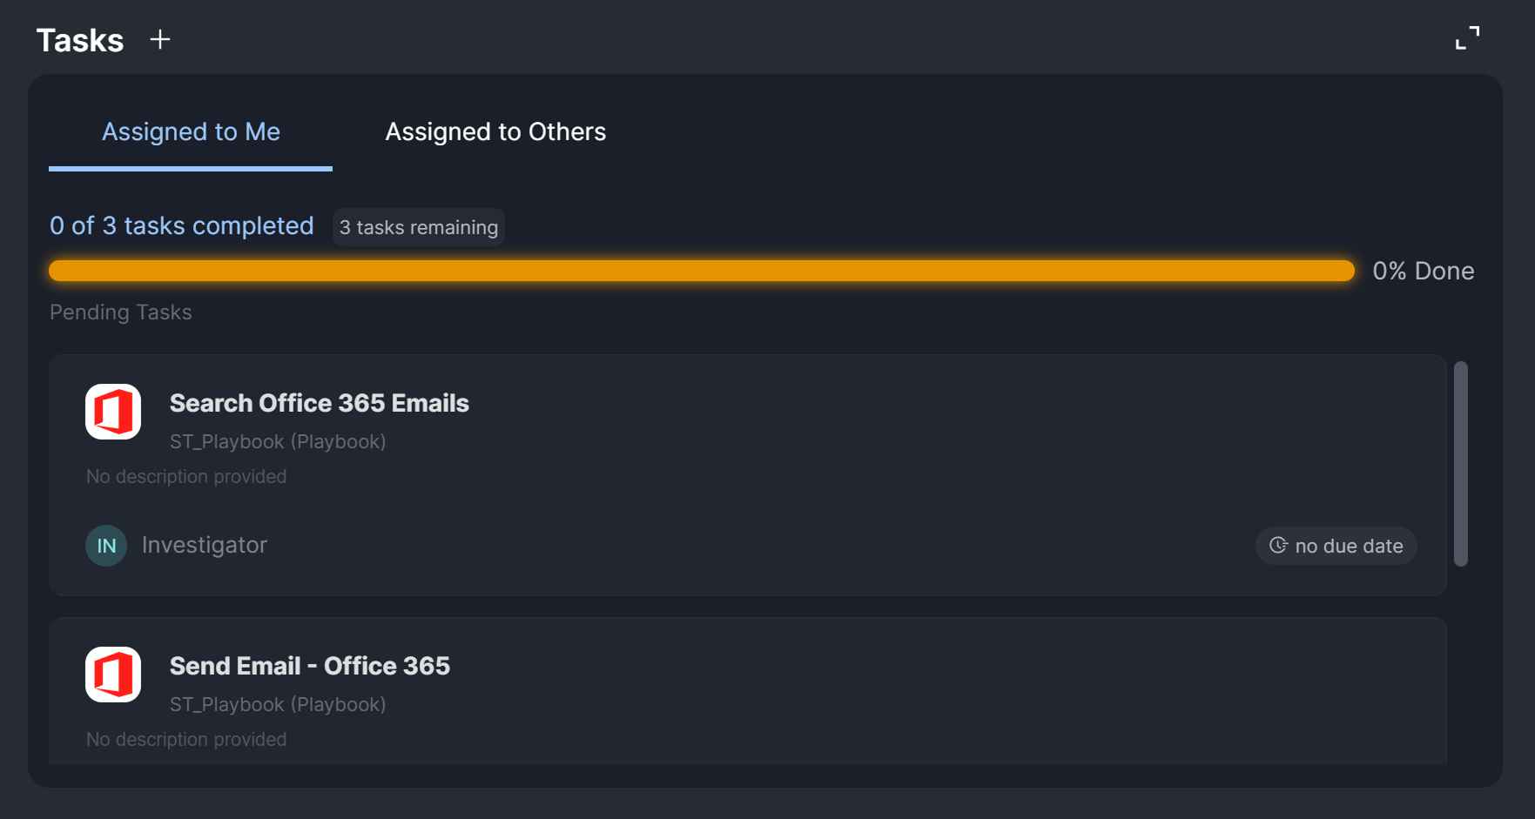This screenshot has width=1535, height=819.
Task: Click the orange 0% Done progress bar
Action: (697, 271)
